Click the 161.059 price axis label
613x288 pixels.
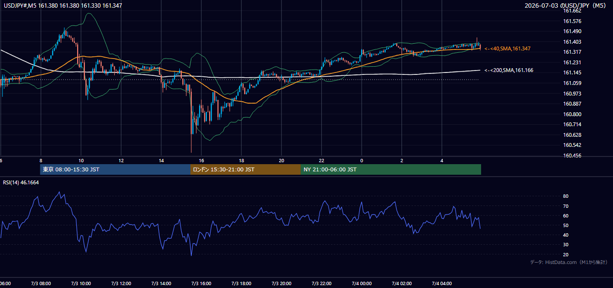[572, 83]
